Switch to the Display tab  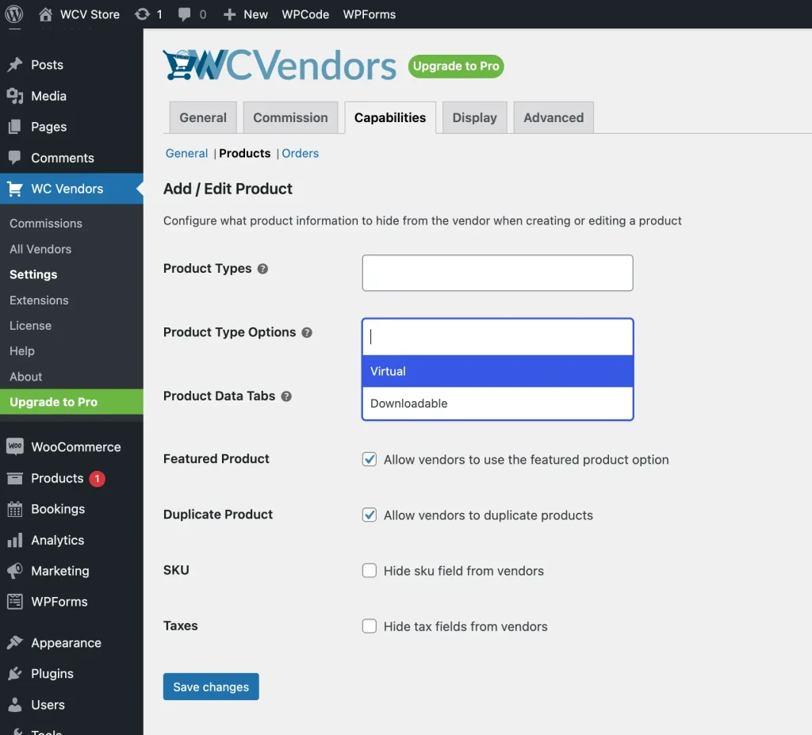(x=475, y=117)
